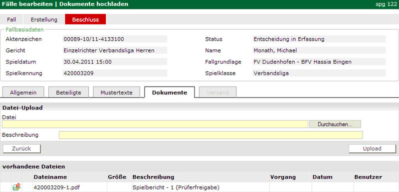
Task: Click the Zurück button
Action: click(x=21, y=149)
